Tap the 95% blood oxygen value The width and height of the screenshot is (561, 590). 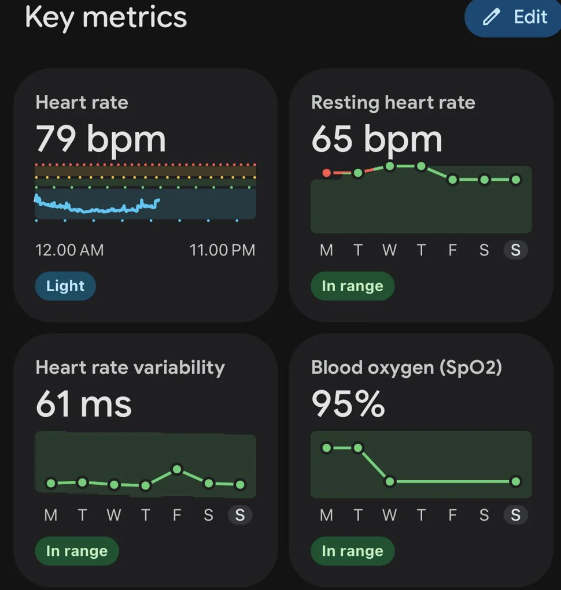[348, 404]
